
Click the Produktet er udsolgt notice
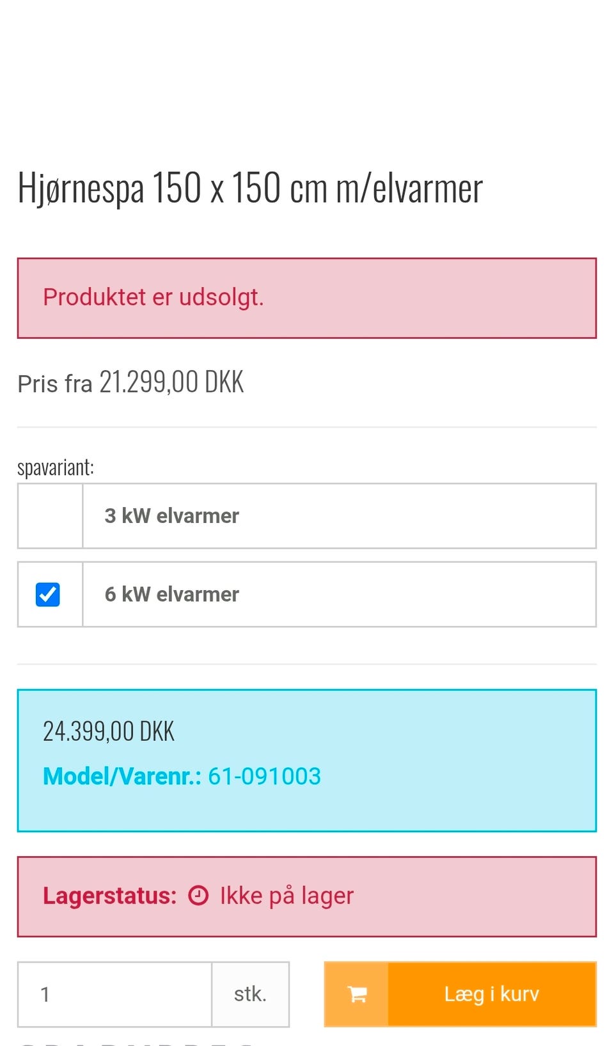tap(153, 297)
